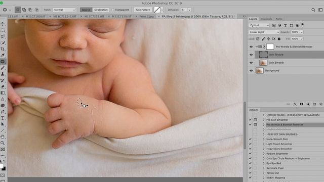Select the Hand tool
Screen dimensions: 324x182
[x=3, y=136]
